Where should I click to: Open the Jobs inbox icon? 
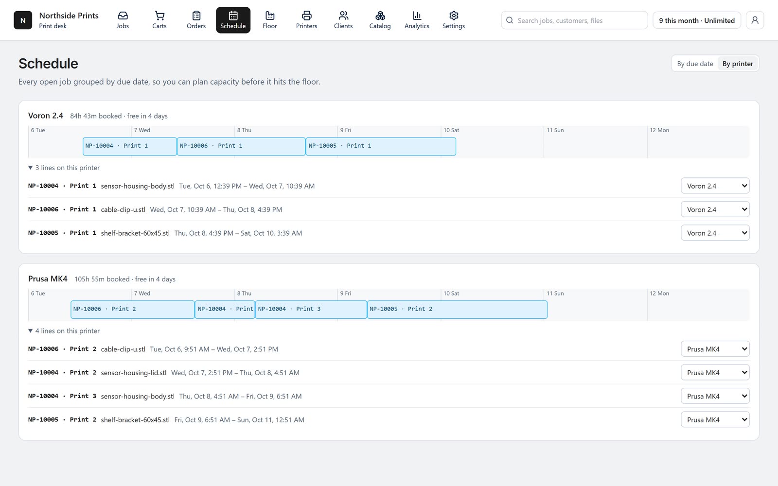[x=123, y=16]
